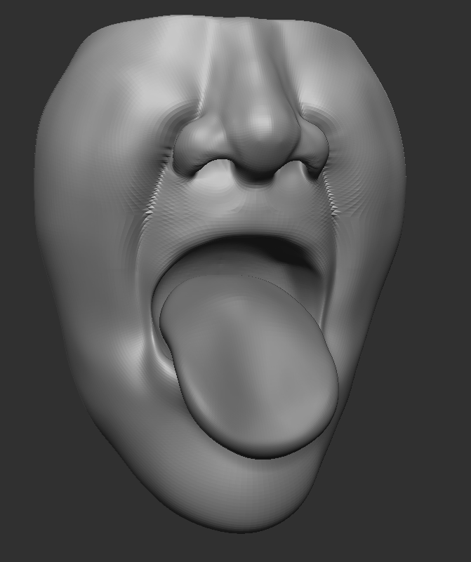
Task: Click the jagged mesh crease right of mouth
Action: [336, 203]
